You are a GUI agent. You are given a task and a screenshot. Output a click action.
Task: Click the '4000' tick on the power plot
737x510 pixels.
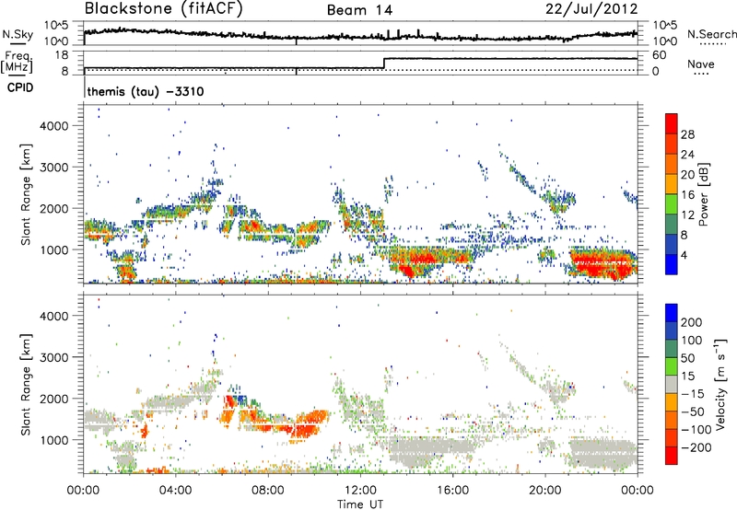pos(53,126)
